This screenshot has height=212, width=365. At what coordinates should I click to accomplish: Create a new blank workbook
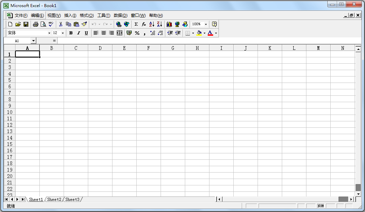coord(10,24)
